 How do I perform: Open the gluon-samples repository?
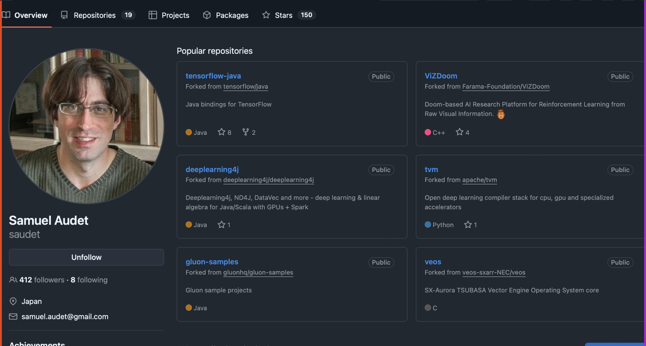[x=212, y=262]
